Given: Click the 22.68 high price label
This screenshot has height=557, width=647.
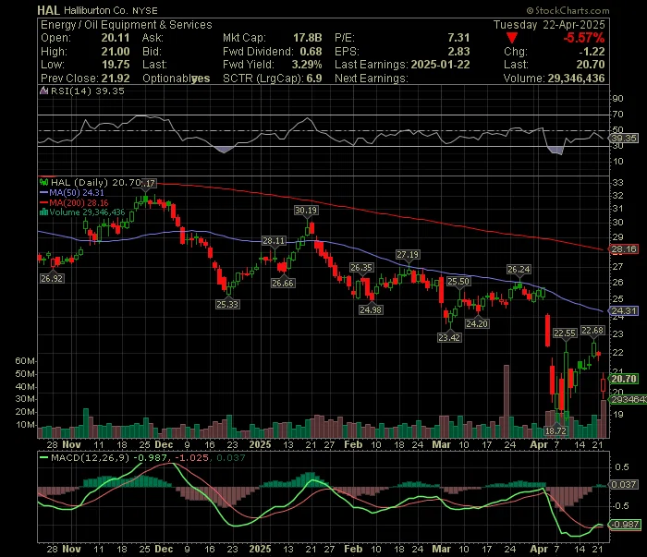Looking at the screenshot, I should click(x=592, y=331).
